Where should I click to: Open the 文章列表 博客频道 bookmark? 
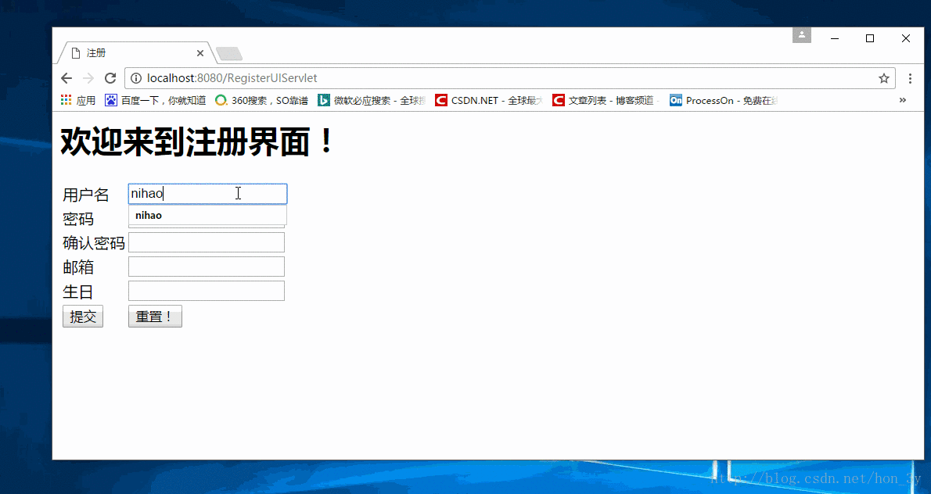[x=606, y=101]
